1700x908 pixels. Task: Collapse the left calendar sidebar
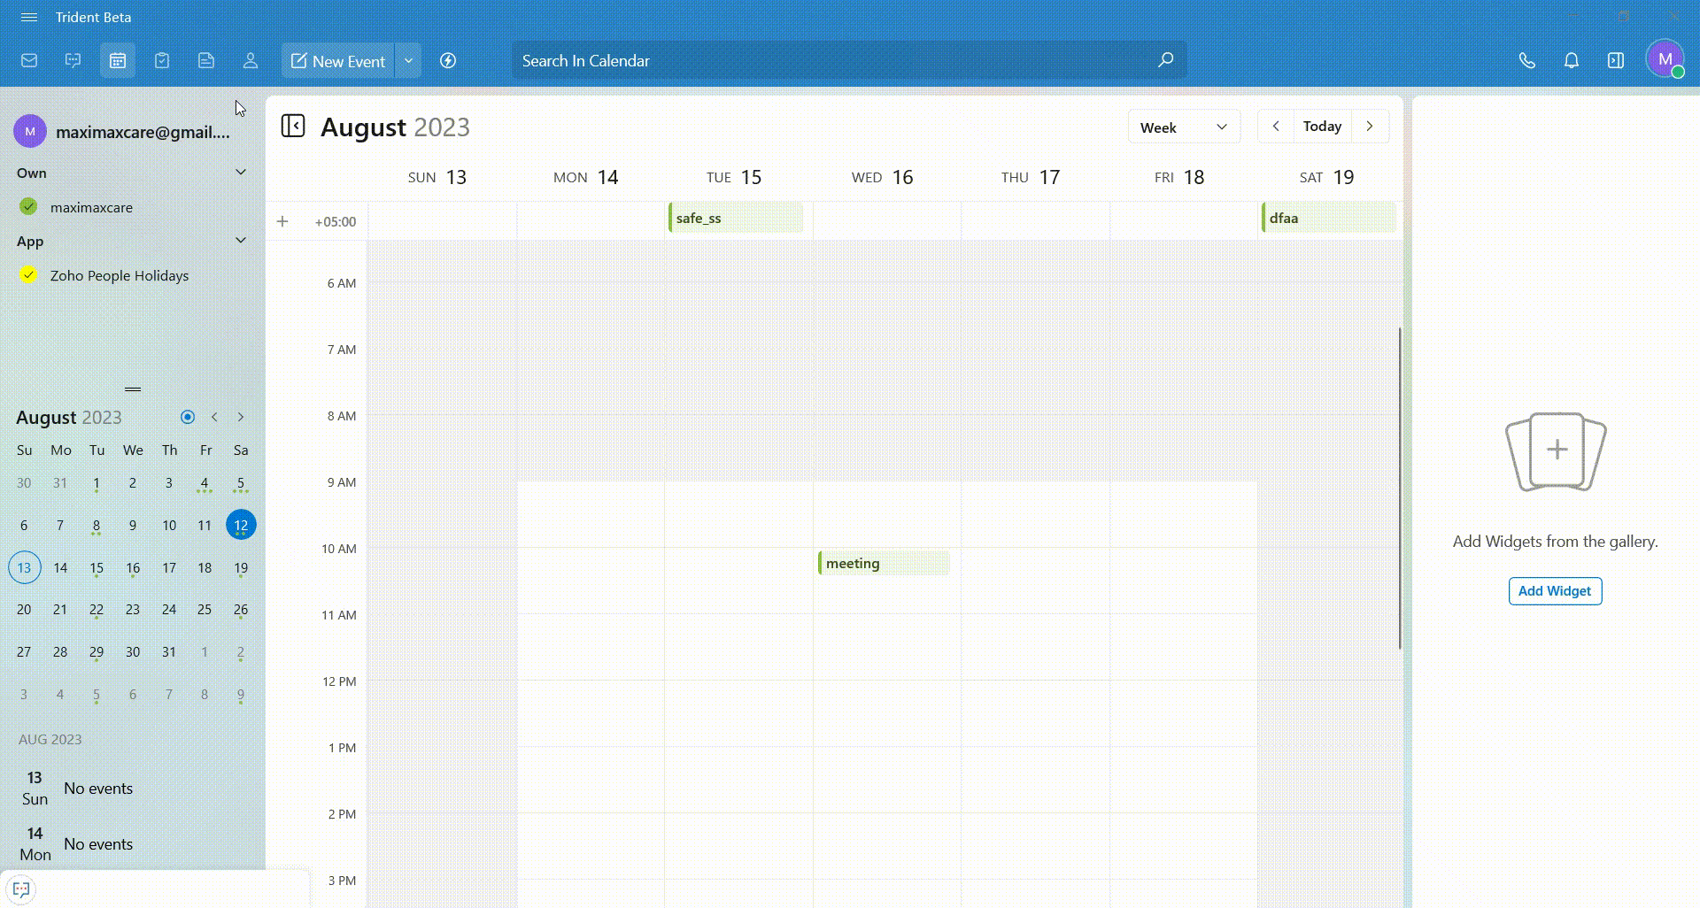coord(293,127)
